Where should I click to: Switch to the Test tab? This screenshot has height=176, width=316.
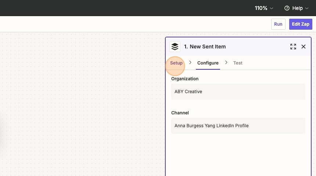coord(238,63)
